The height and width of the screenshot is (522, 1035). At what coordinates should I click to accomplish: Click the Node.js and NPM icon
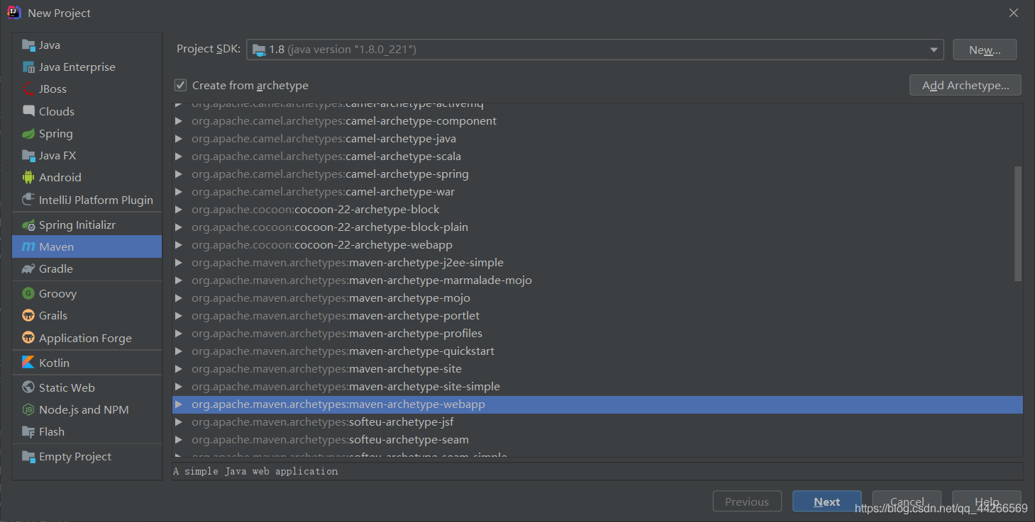(x=28, y=409)
